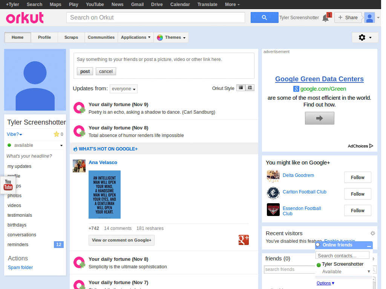
Task: Open the Communities tab
Action: [x=101, y=37]
